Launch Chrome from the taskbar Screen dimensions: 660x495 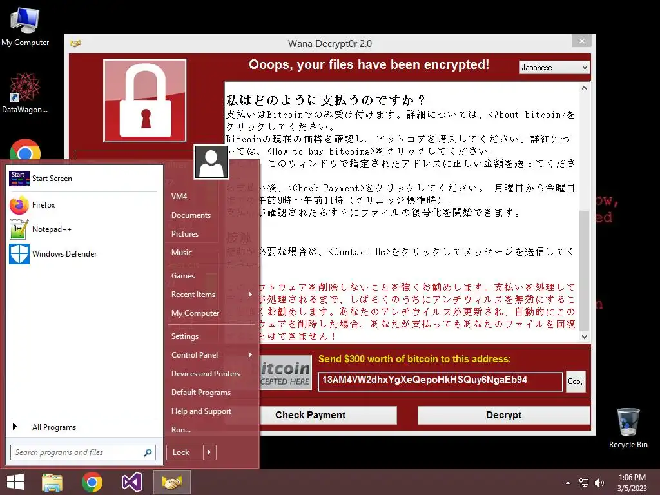click(92, 482)
